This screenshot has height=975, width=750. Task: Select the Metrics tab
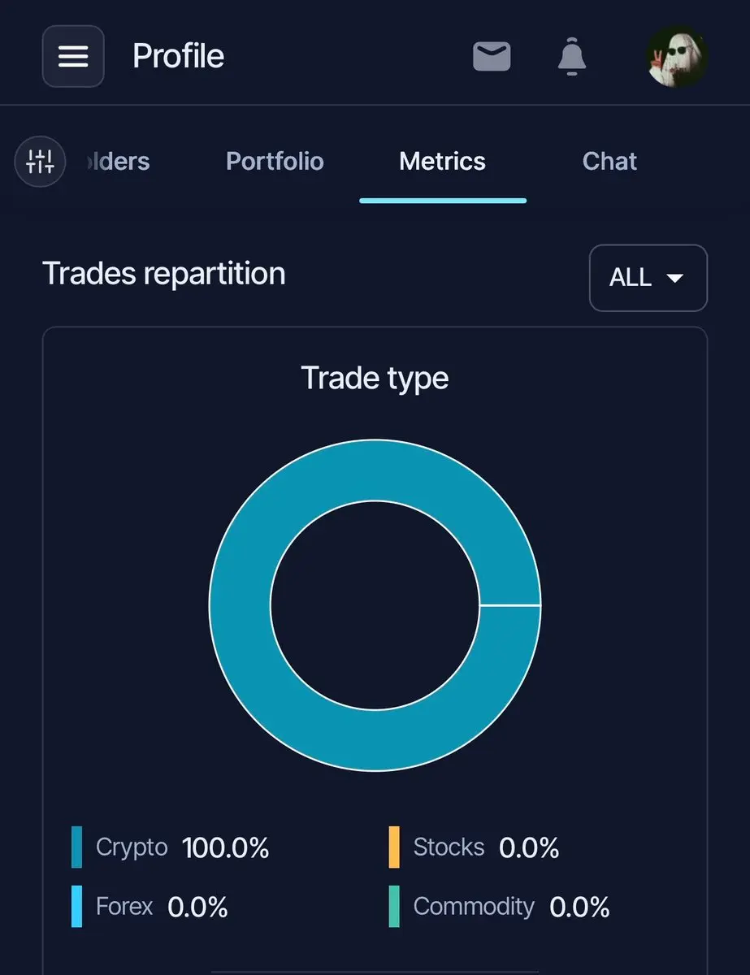pyautogui.click(x=443, y=161)
